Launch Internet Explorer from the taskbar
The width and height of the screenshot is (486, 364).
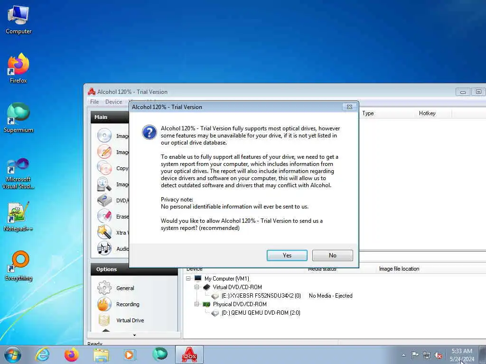(42, 355)
